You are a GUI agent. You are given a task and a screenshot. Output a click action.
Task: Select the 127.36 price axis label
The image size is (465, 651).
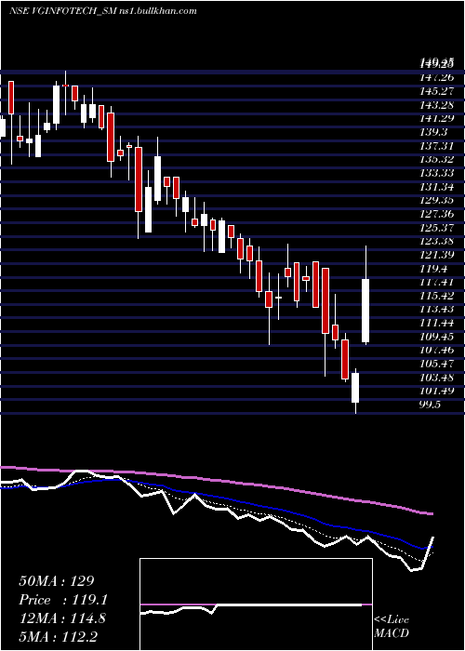point(436,214)
